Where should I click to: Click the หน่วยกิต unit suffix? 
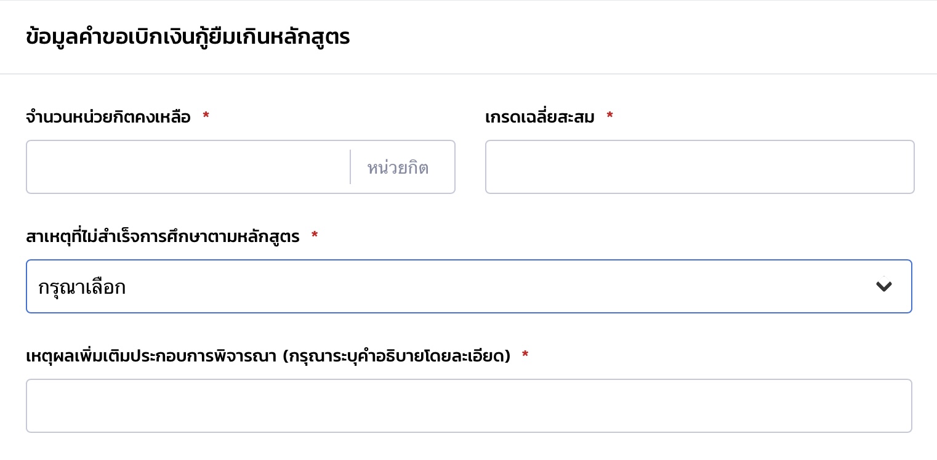tap(398, 167)
